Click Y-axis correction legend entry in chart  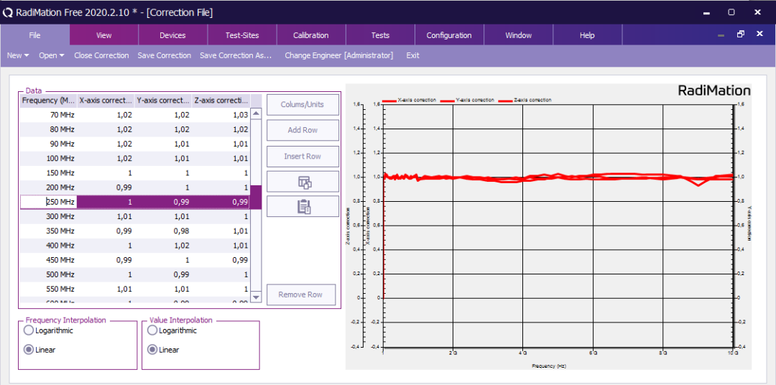pyautogui.click(x=467, y=100)
